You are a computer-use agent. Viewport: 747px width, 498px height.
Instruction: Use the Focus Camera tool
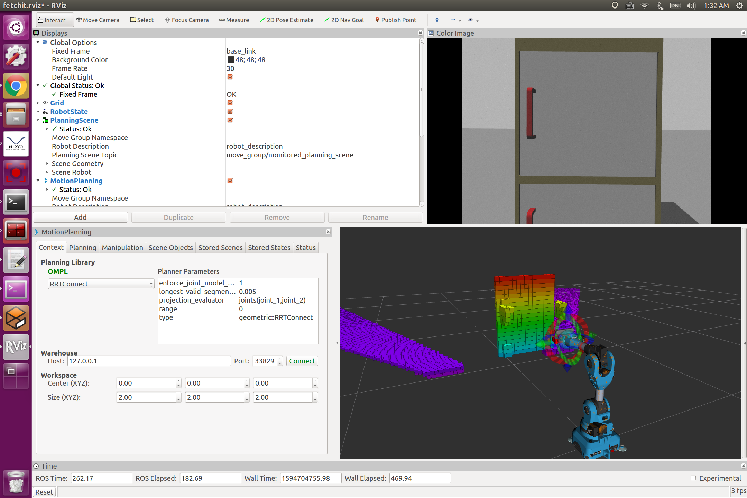186,20
